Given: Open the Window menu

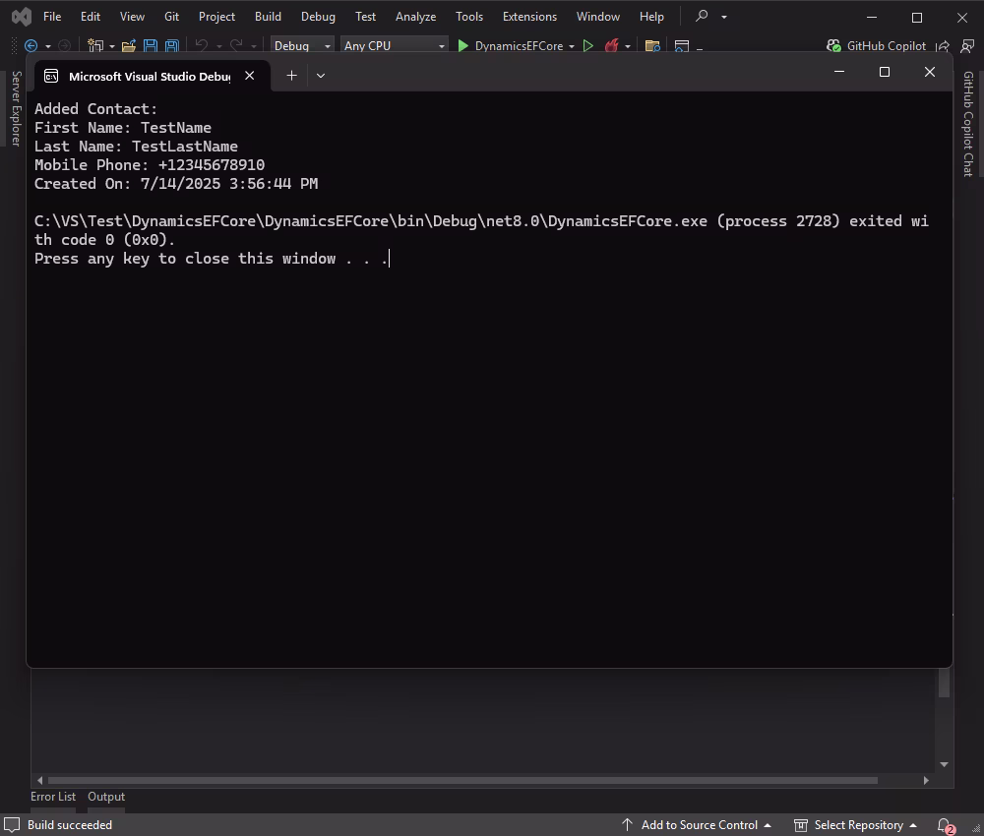Looking at the screenshot, I should [598, 17].
